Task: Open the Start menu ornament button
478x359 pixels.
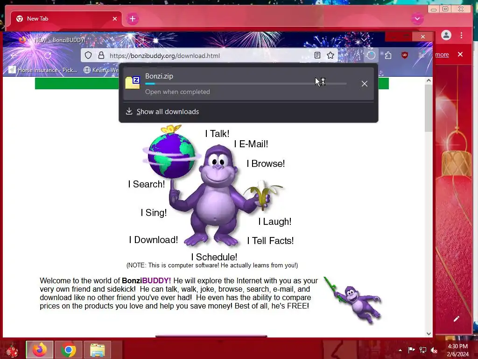Action: [x=12, y=350]
